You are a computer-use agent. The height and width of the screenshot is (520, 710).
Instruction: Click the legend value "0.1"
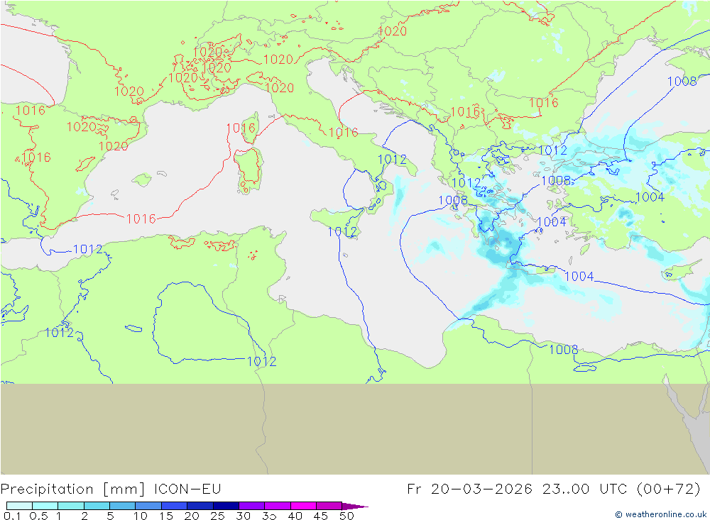[12, 516]
